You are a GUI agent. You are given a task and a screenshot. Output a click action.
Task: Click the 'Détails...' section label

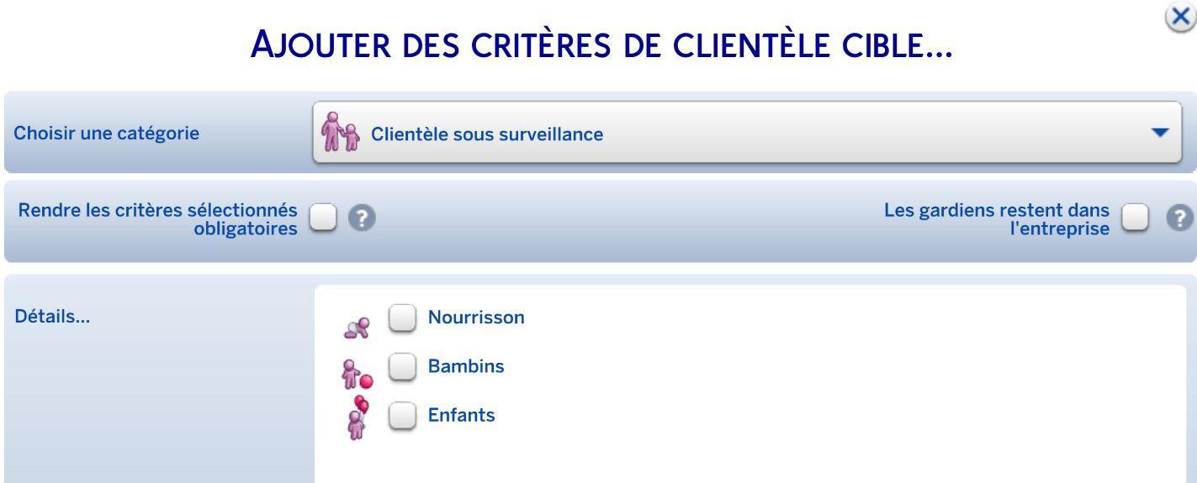(53, 317)
